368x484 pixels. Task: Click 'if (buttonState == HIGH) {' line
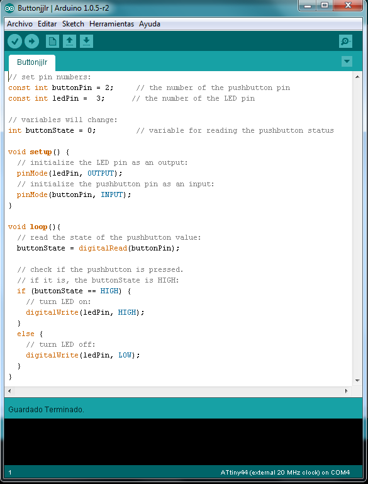pos(74,291)
